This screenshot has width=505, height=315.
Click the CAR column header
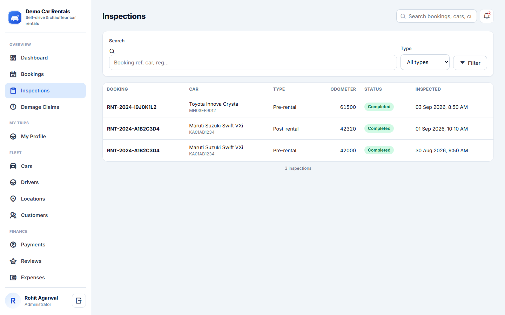pyautogui.click(x=194, y=89)
